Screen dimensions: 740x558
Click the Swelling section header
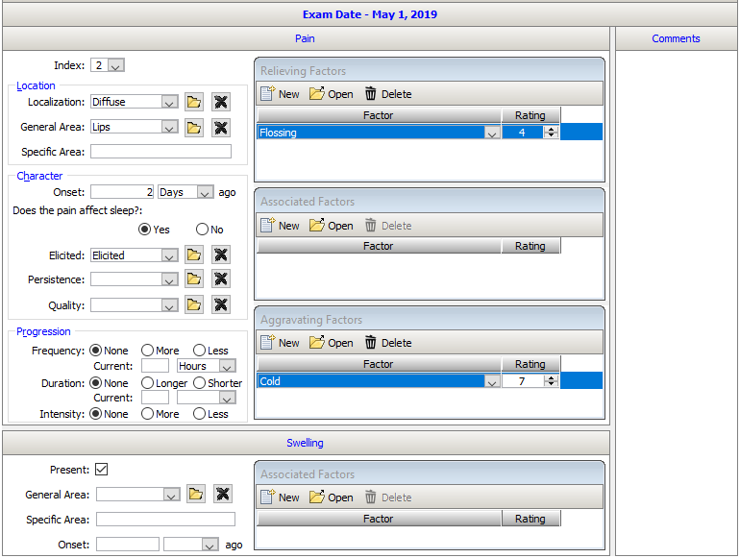tap(305, 443)
